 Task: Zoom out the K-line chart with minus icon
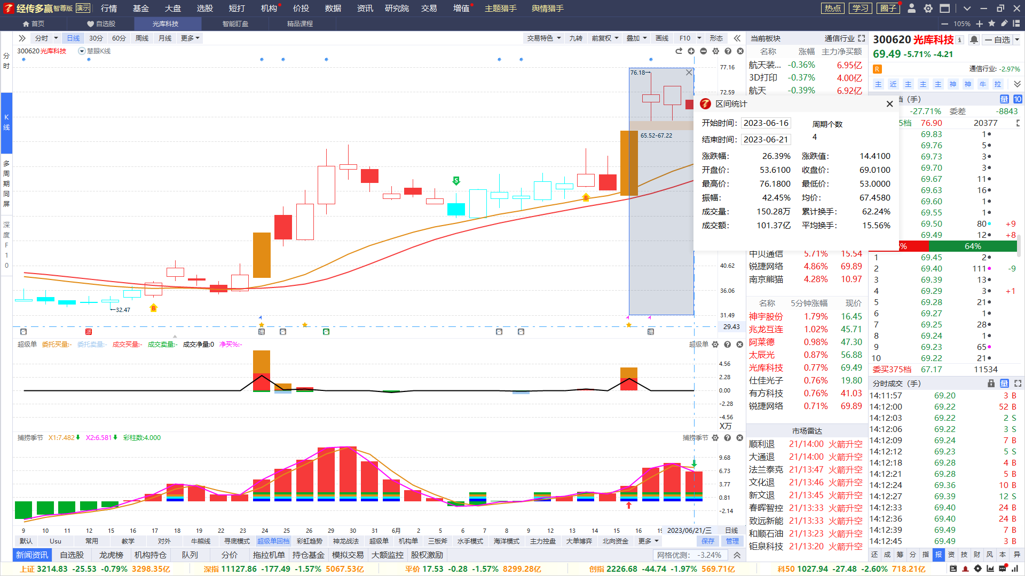(704, 51)
